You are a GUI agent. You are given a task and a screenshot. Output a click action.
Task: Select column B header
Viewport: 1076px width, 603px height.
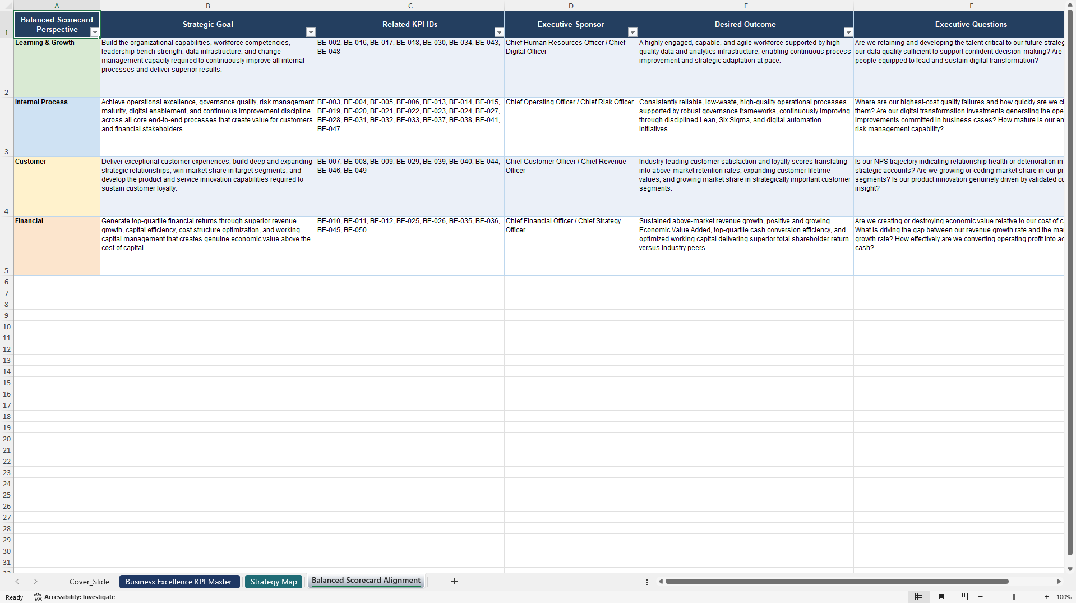click(208, 6)
